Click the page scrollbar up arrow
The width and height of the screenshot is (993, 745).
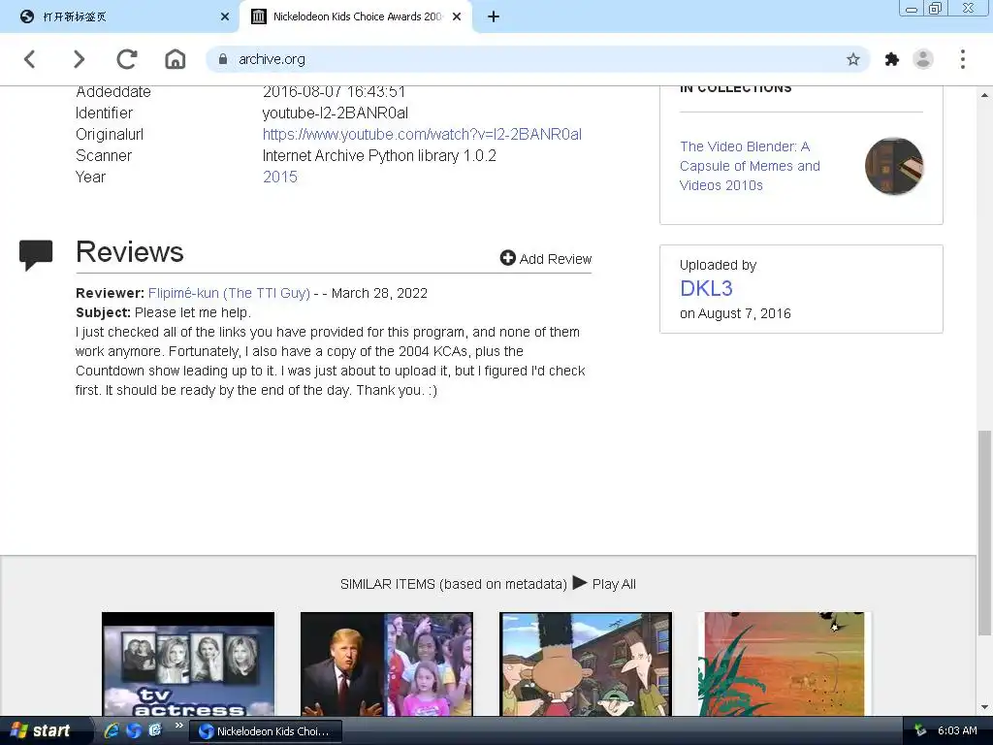click(x=984, y=96)
